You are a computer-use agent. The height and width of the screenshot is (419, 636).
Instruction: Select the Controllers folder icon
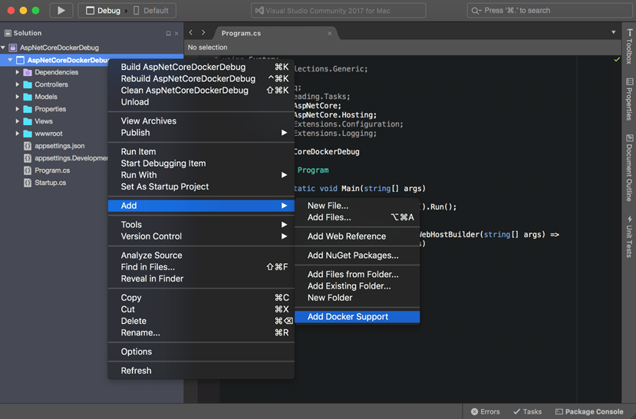click(28, 84)
